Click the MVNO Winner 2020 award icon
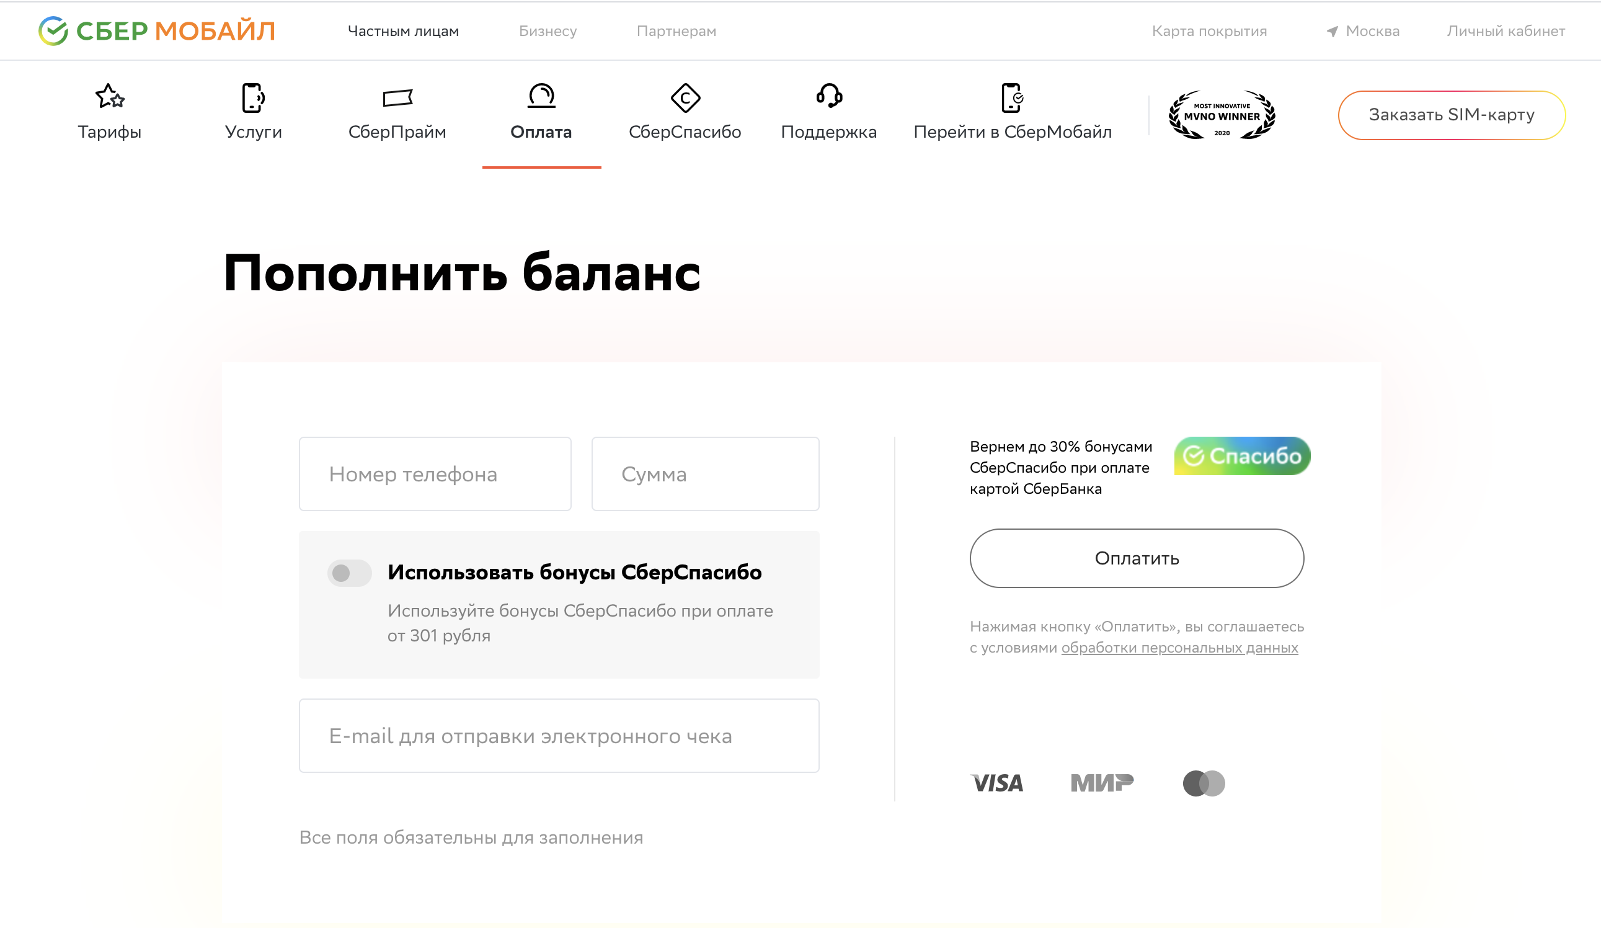Image resolution: width=1601 pixels, height=928 pixels. 1220,114
